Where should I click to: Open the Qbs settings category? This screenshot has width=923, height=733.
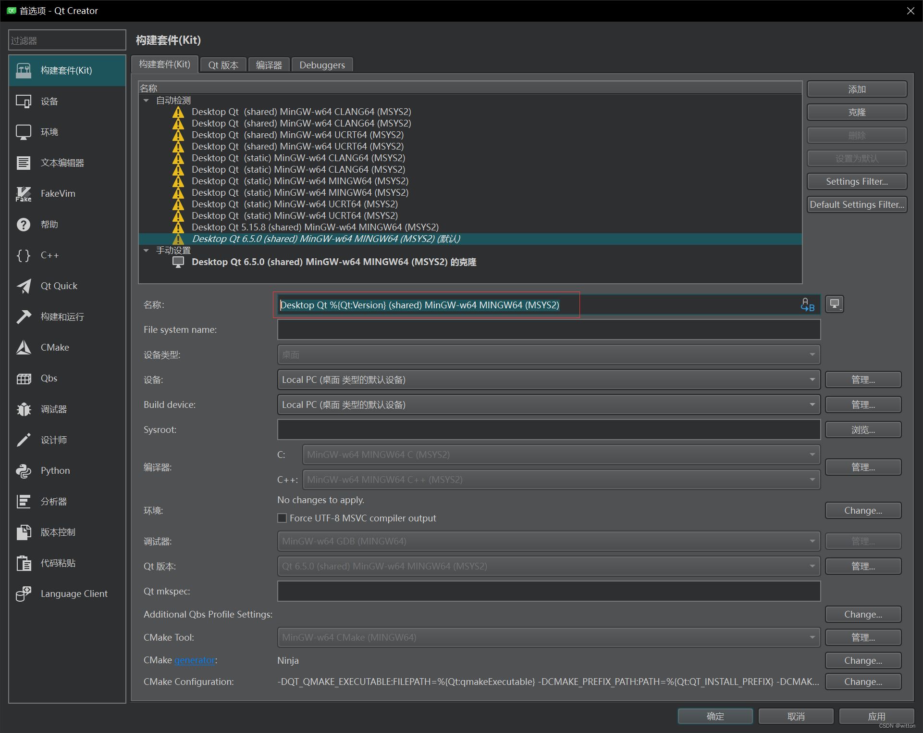(49, 378)
